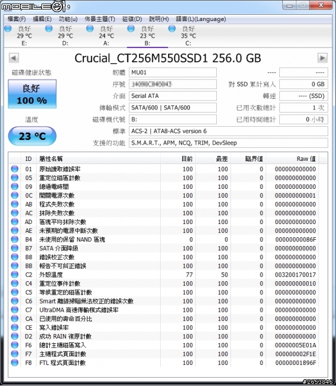336x386 pixels.
Task: Select drive B: tab at 23 °C
Action: 148,36
